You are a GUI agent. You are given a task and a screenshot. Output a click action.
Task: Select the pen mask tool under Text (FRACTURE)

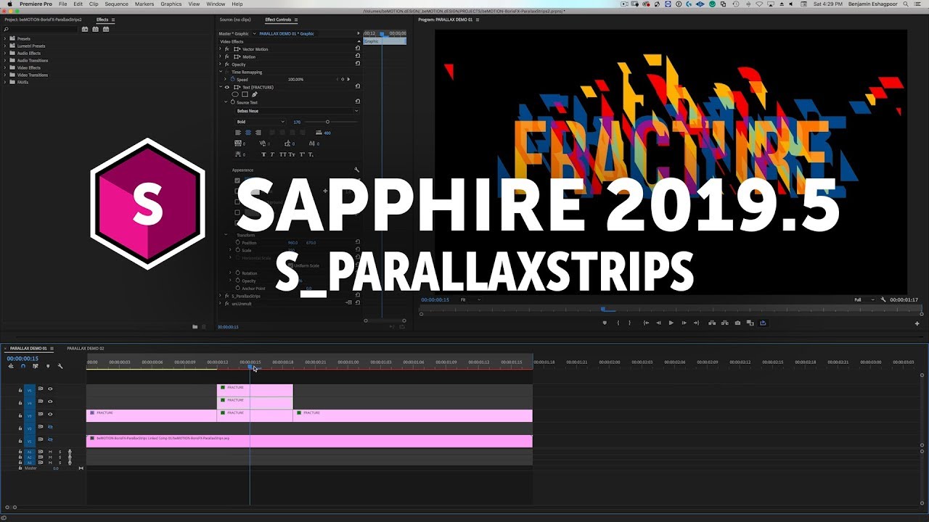tap(254, 94)
